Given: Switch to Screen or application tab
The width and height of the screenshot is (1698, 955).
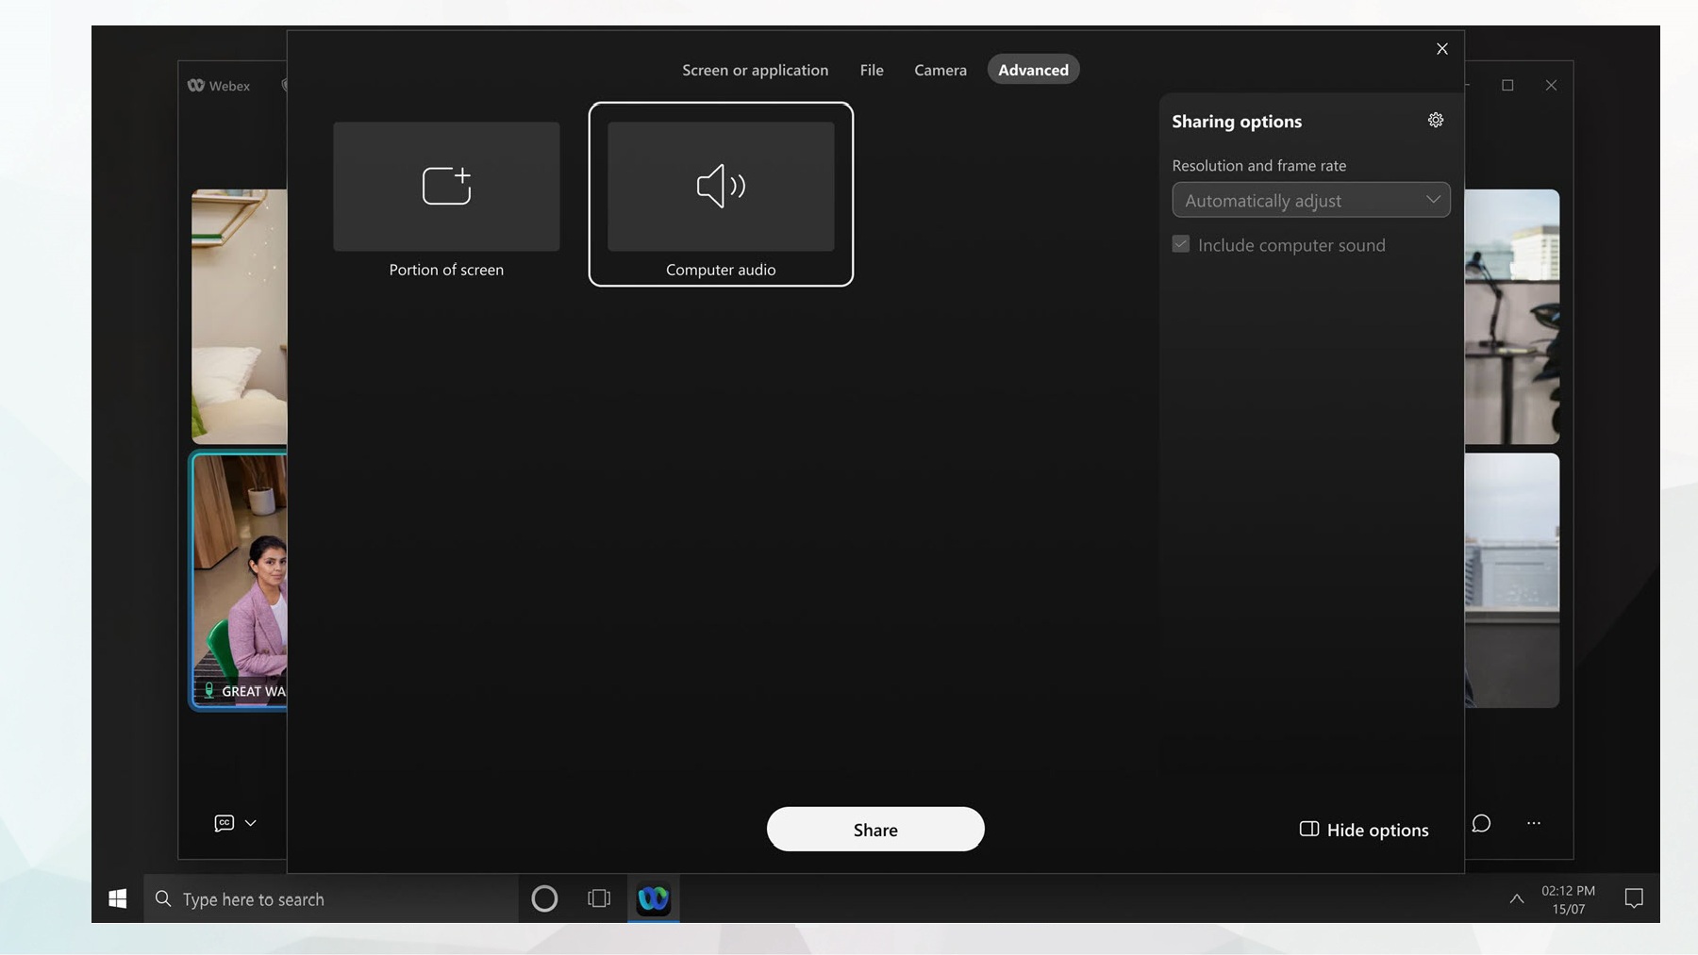Looking at the screenshot, I should 755,70.
